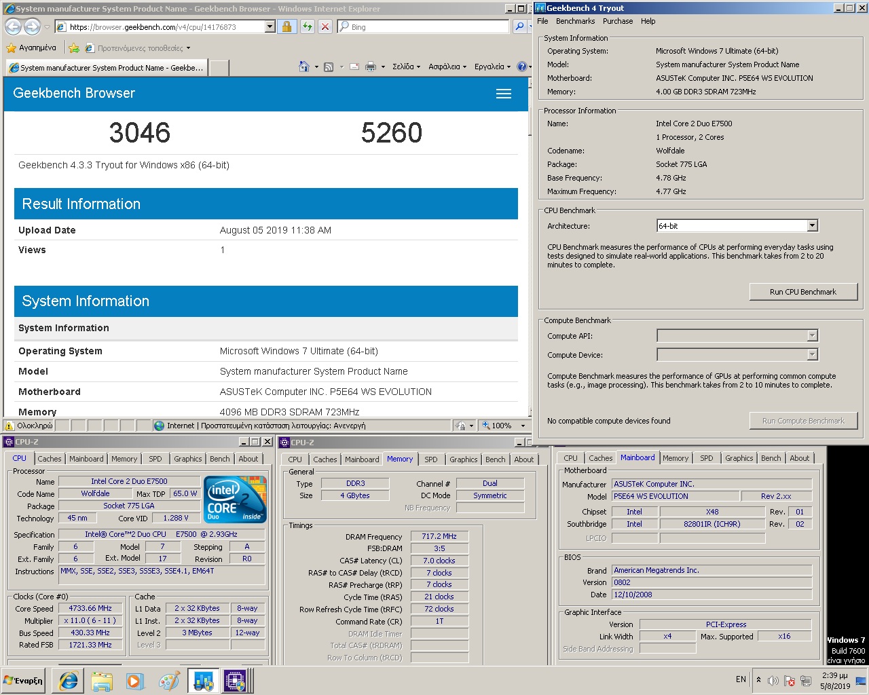Screen dimensions: 869x695
Task: Click the RSS feeds icon
Action: [329, 67]
